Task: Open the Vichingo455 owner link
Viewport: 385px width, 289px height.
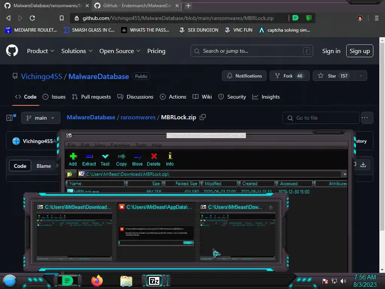Action: tap(41, 76)
